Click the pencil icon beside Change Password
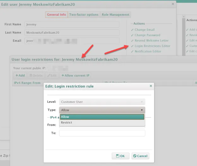The height and width of the screenshot is (166, 197). (132, 35)
